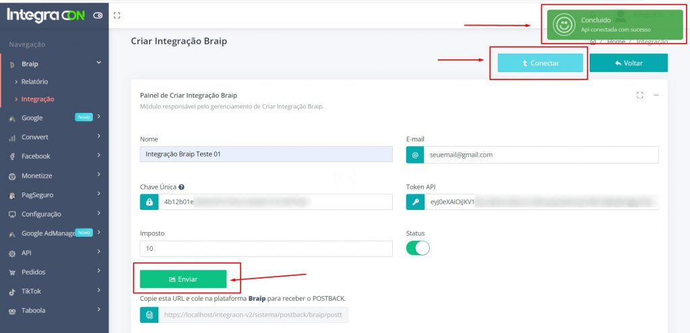Click the @ icon beside the E-mail field
The image size is (690, 333).
click(x=415, y=155)
